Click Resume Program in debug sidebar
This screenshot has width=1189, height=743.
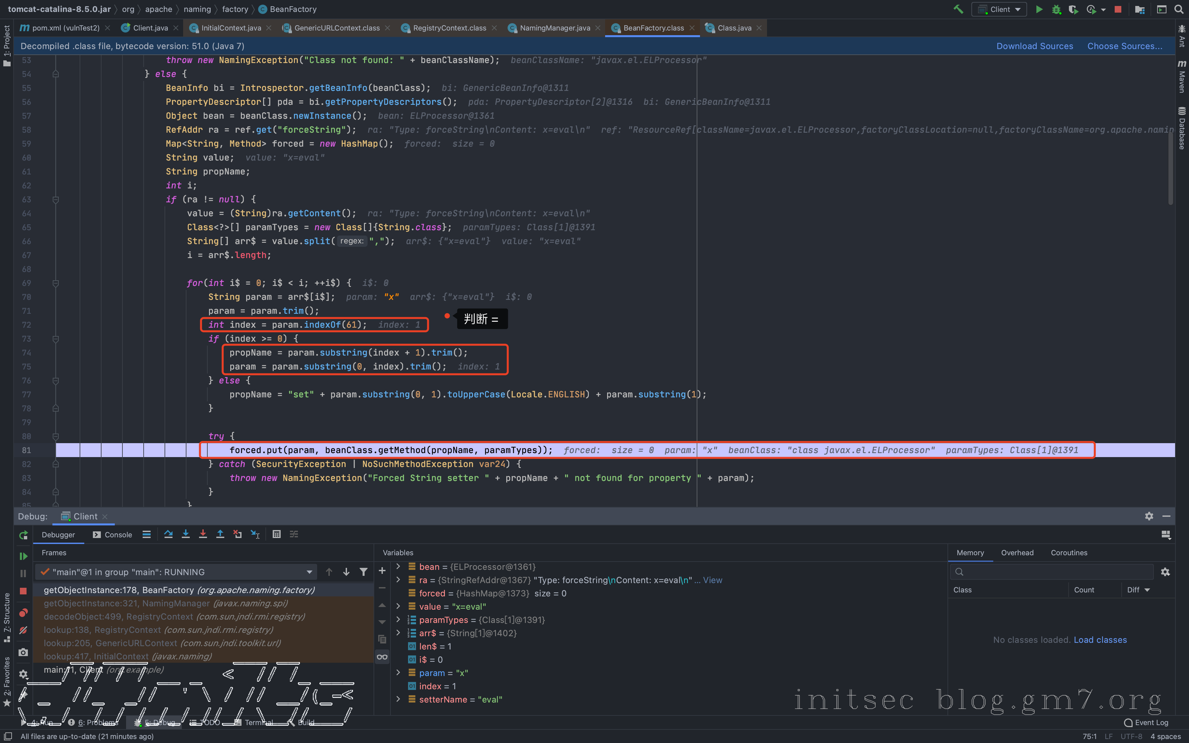coord(23,556)
